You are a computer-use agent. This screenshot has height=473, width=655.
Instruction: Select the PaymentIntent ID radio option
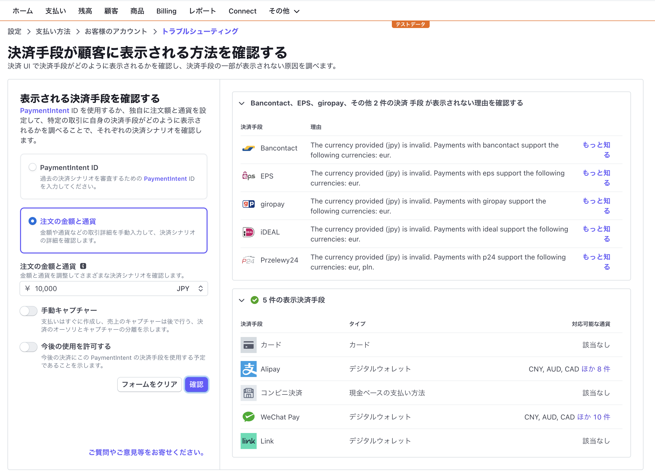(x=32, y=167)
